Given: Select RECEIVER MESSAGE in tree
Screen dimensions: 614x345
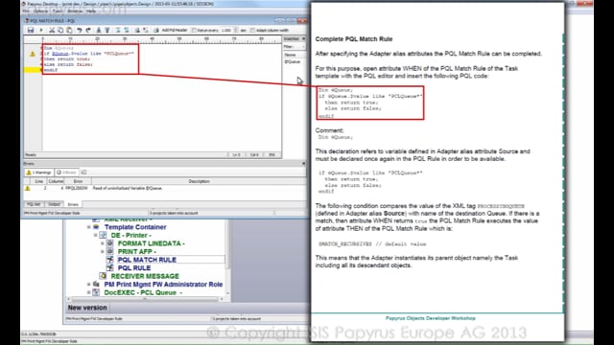Looking at the screenshot, I should [145, 276].
